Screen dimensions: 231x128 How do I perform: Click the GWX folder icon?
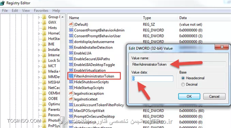click(44, 22)
